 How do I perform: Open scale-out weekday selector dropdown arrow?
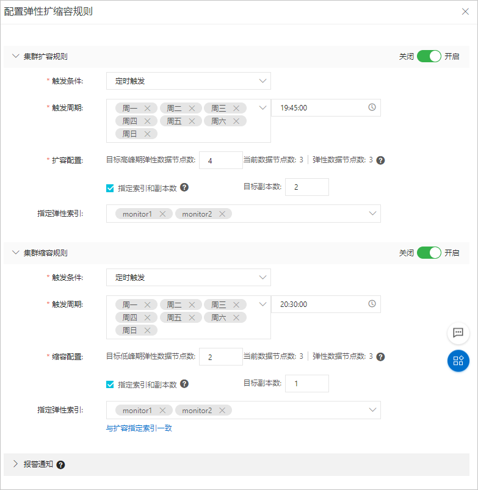click(263, 108)
